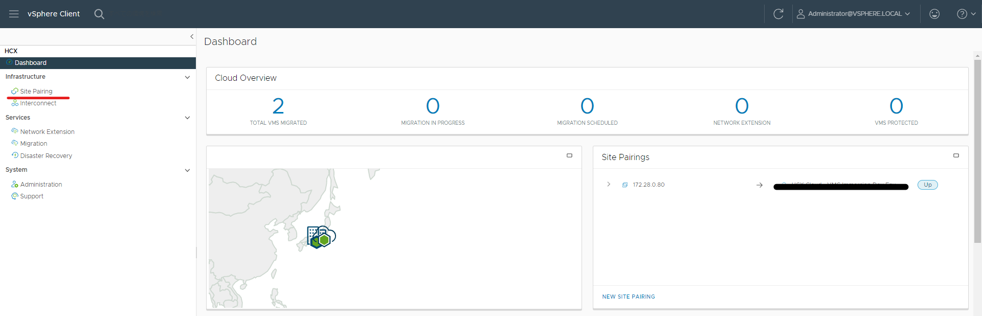Open Site Pairing page
The height and width of the screenshot is (316, 982).
(x=36, y=92)
